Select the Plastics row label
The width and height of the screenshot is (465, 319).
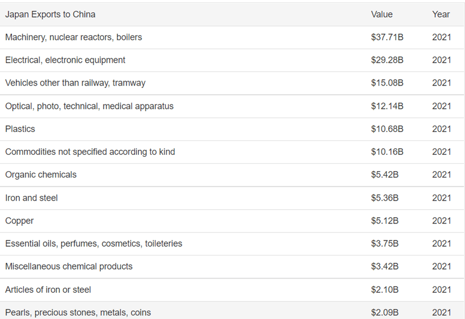click(20, 129)
